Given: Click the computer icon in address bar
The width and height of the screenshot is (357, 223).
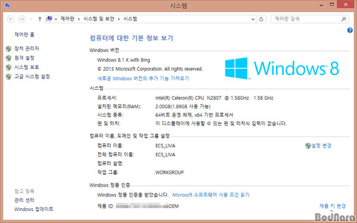Looking at the screenshot, I should coord(49,18).
